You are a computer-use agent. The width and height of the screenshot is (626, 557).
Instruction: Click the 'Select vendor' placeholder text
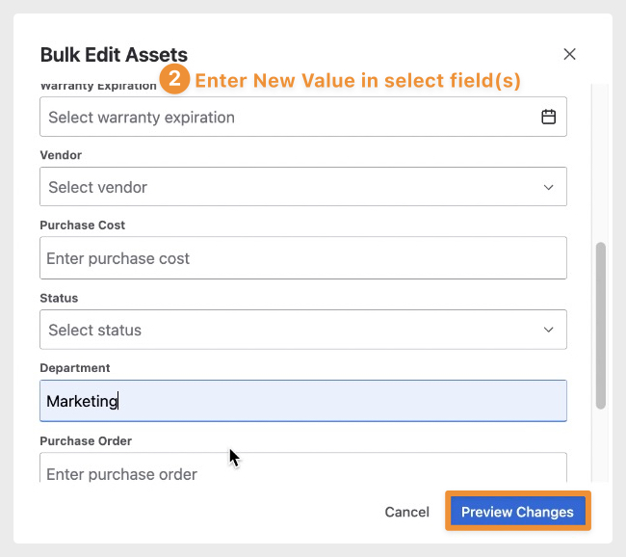click(x=98, y=187)
